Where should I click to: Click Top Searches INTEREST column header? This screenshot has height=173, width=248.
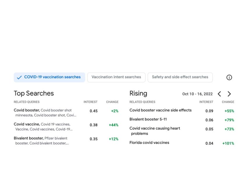[x=90, y=102]
